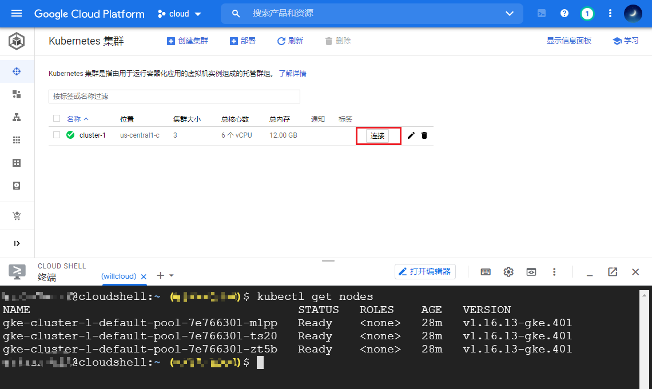Open the top bar three-dot settings menu

[x=610, y=13]
